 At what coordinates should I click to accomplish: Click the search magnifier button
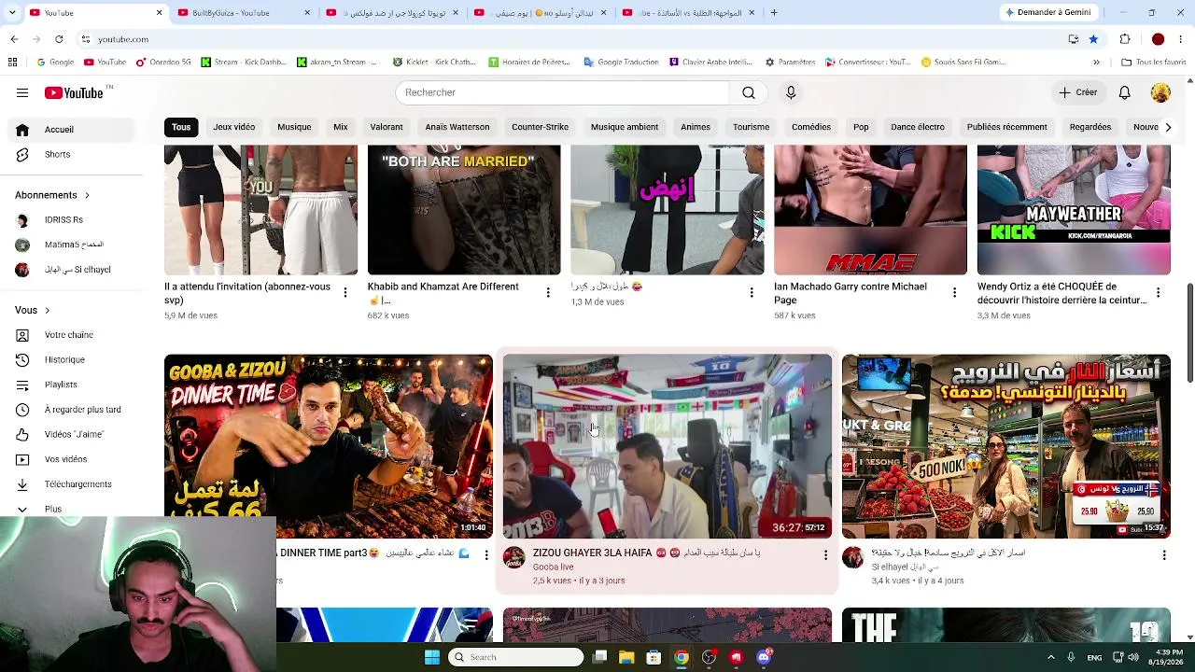[x=749, y=92]
